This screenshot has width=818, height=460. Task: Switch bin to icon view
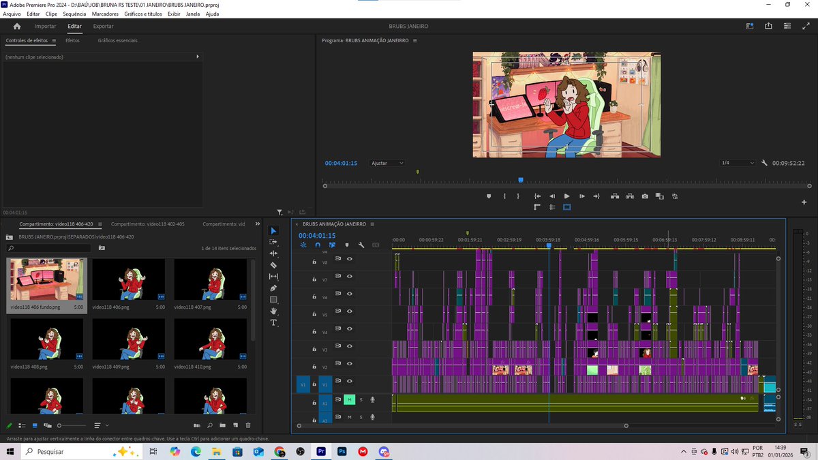(35, 425)
